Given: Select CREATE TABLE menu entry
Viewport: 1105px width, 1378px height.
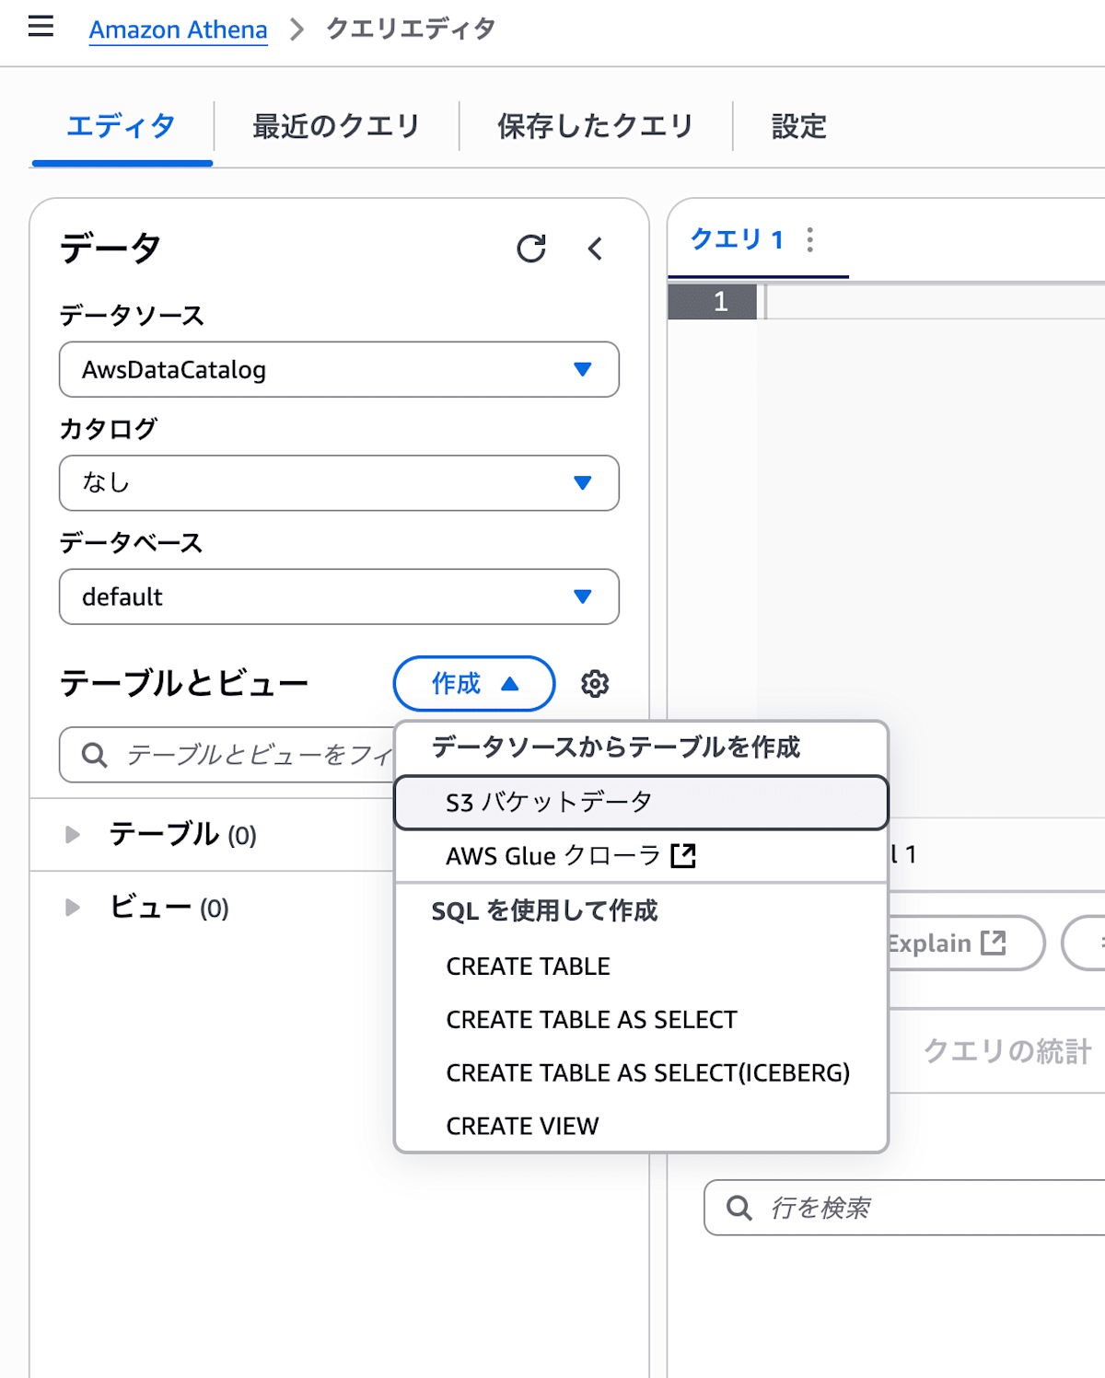Looking at the screenshot, I should click(x=641, y=967).
